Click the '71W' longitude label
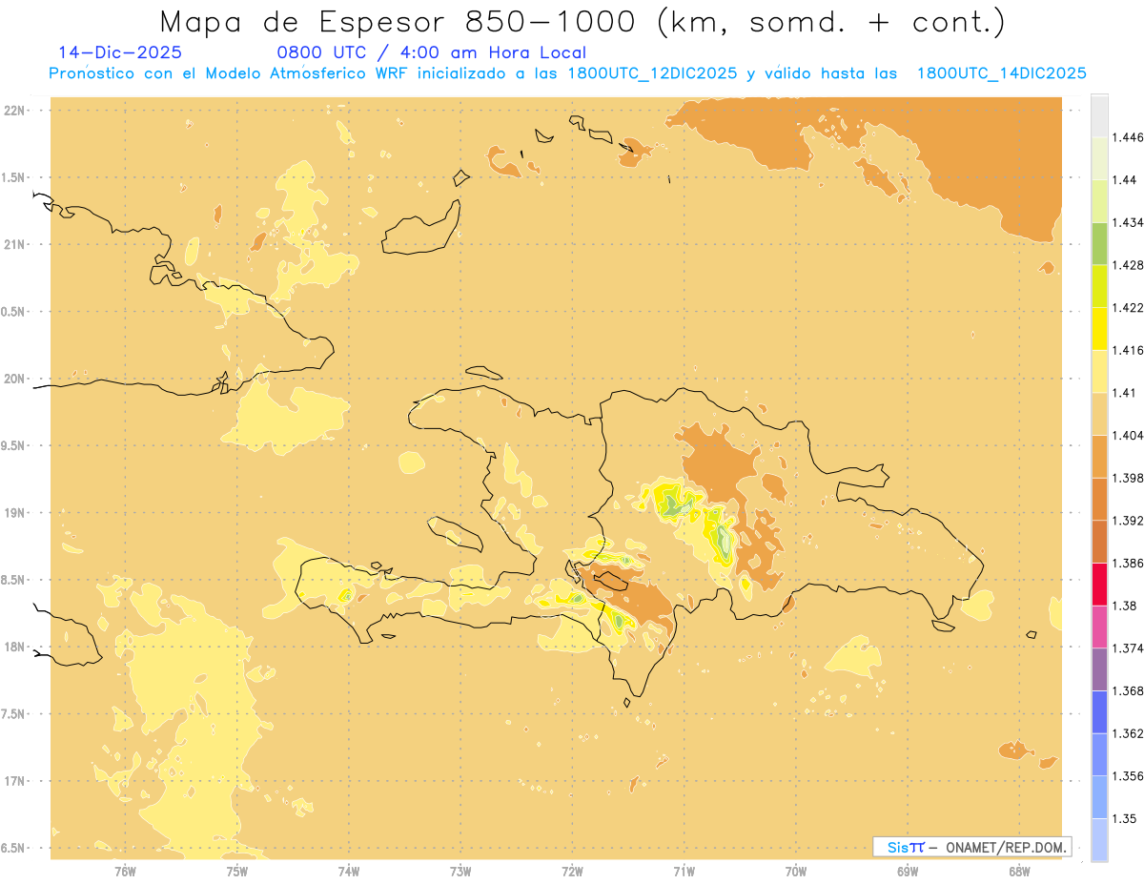 [x=684, y=871]
